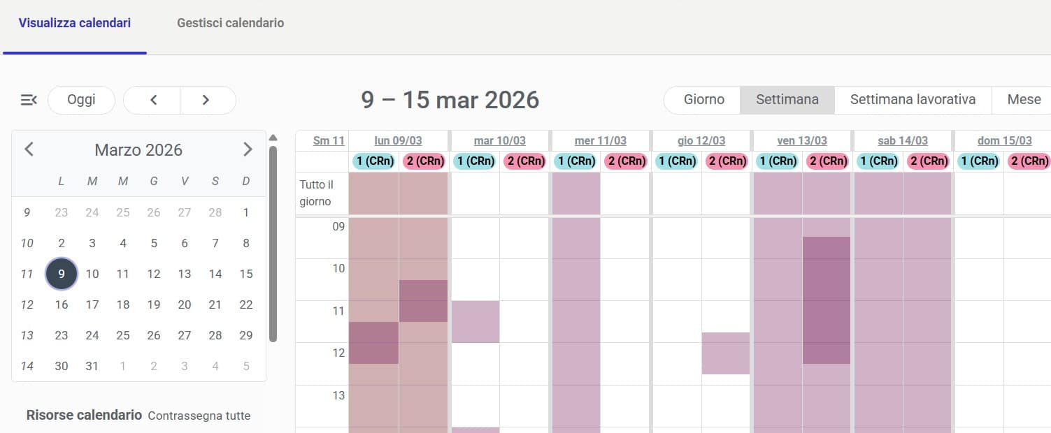The height and width of the screenshot is (433, 1051).
Task: Select day 18 in mini calendar
Action: (123, 304)
